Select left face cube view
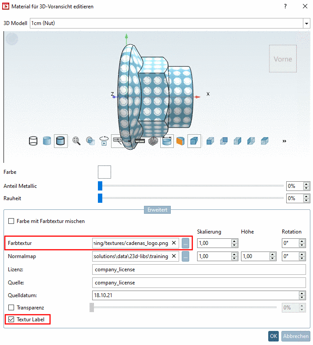This screenshot has width=313, height=345. 251,141
